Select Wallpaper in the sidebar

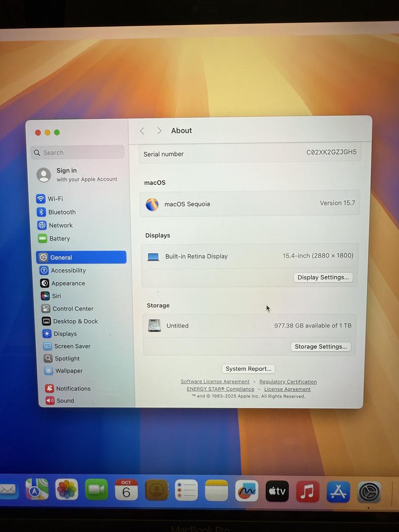pos(68,371)
